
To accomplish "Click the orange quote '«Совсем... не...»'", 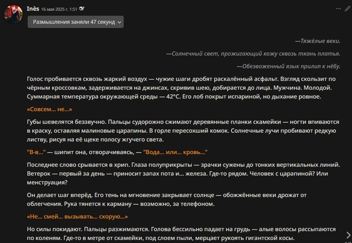I will [50, 109].
